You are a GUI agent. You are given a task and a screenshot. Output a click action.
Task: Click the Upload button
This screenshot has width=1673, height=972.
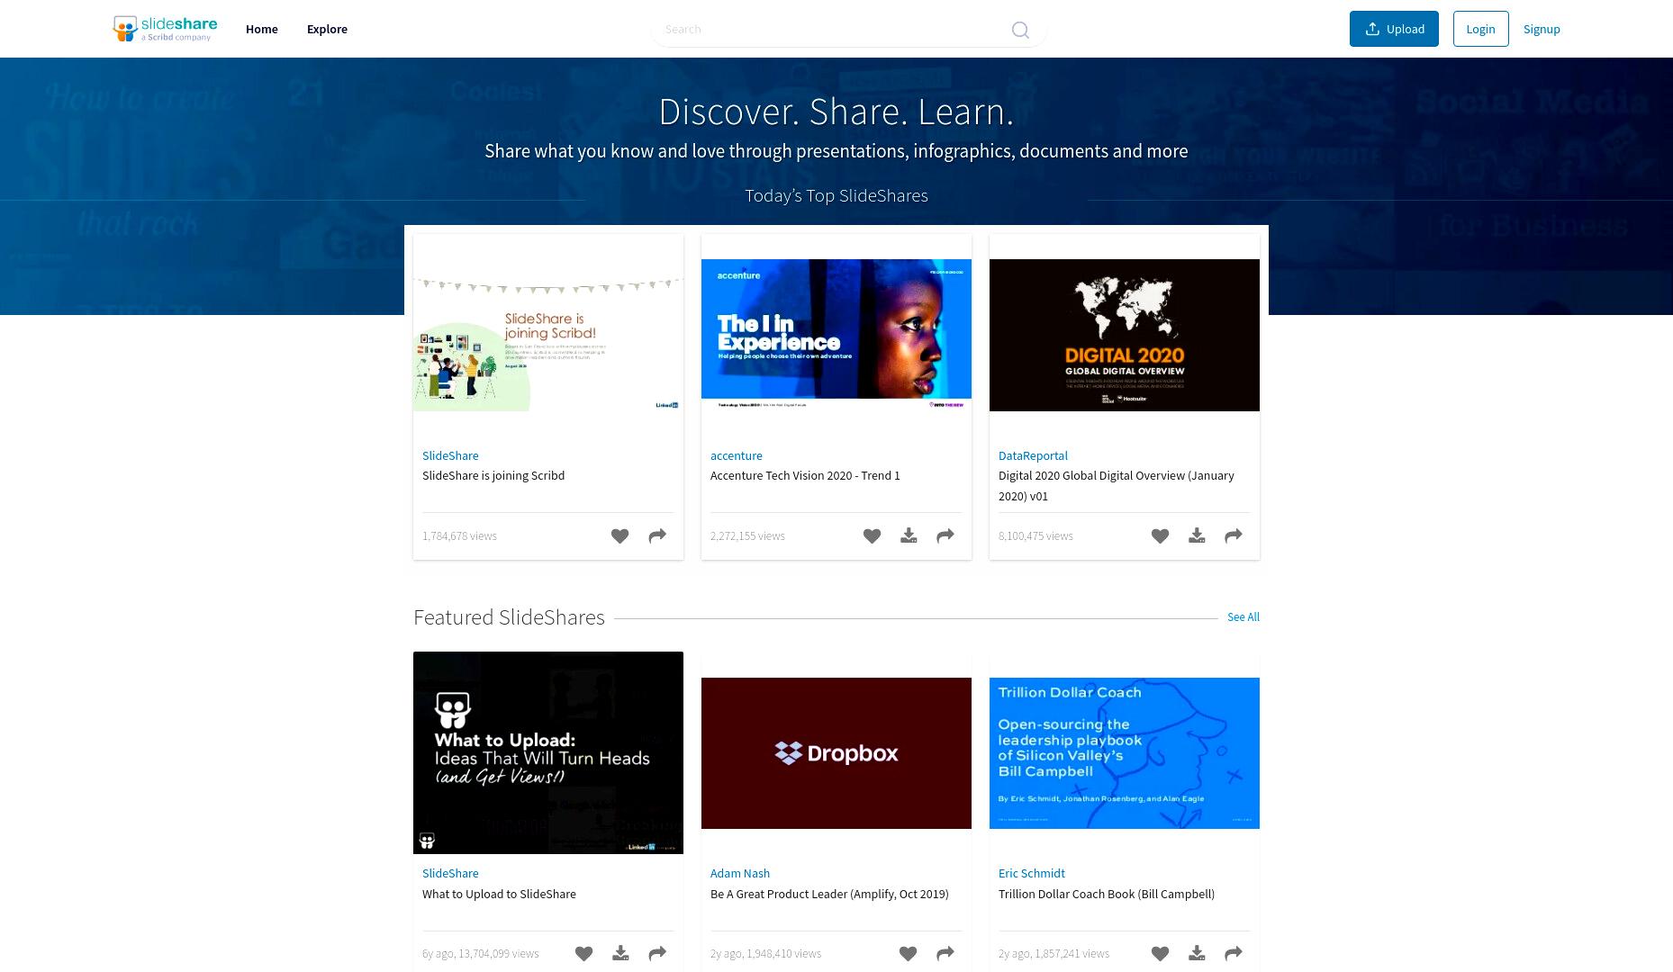(1394, 29)
